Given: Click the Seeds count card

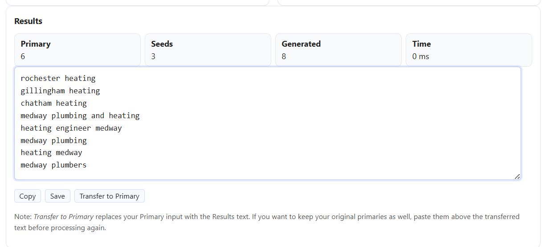Looking at the screenshot, I should (208, 50).
